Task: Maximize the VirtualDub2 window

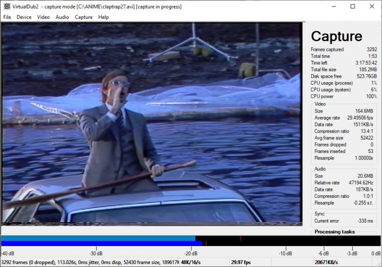Action: point(353,6)
